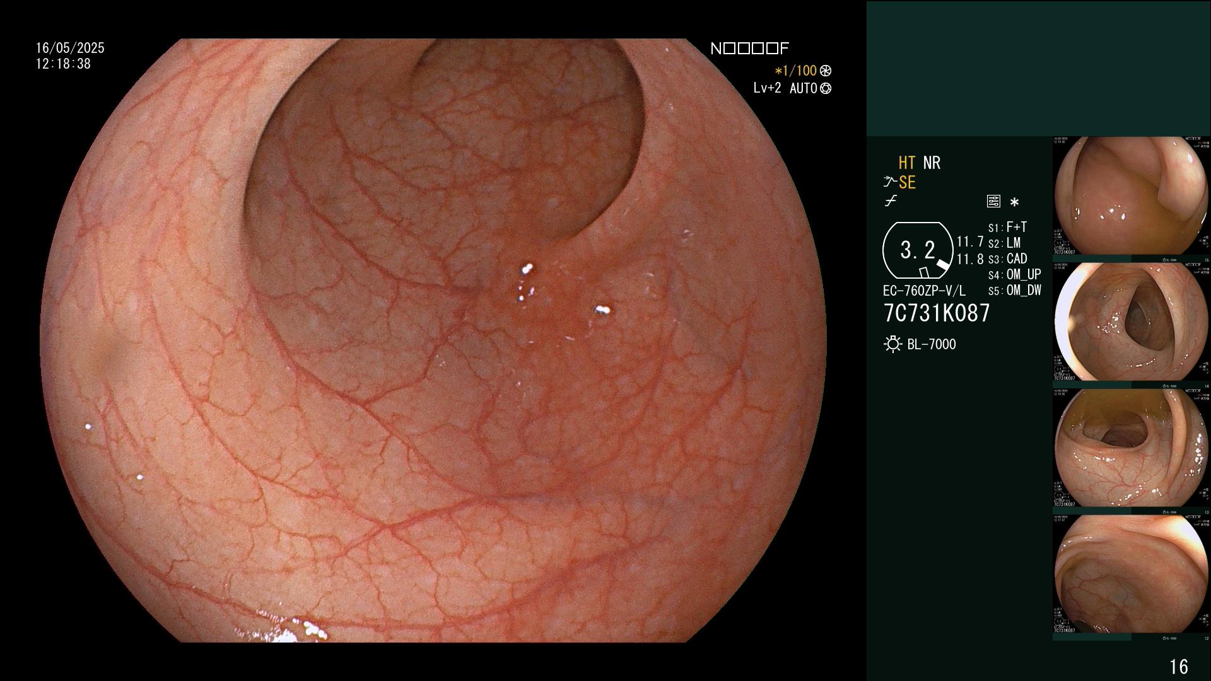Open thumbnail number 12 at bottom
The width and height of the screenshot is (1211, 681).
point(1132,574)
